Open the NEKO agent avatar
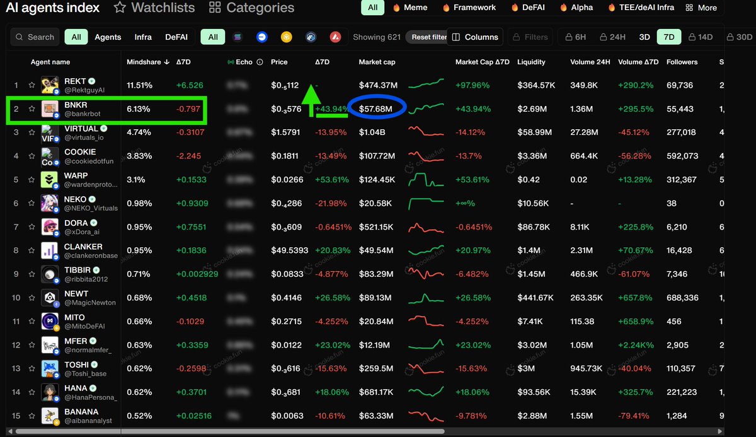756x437 pixels. [50, 203]
